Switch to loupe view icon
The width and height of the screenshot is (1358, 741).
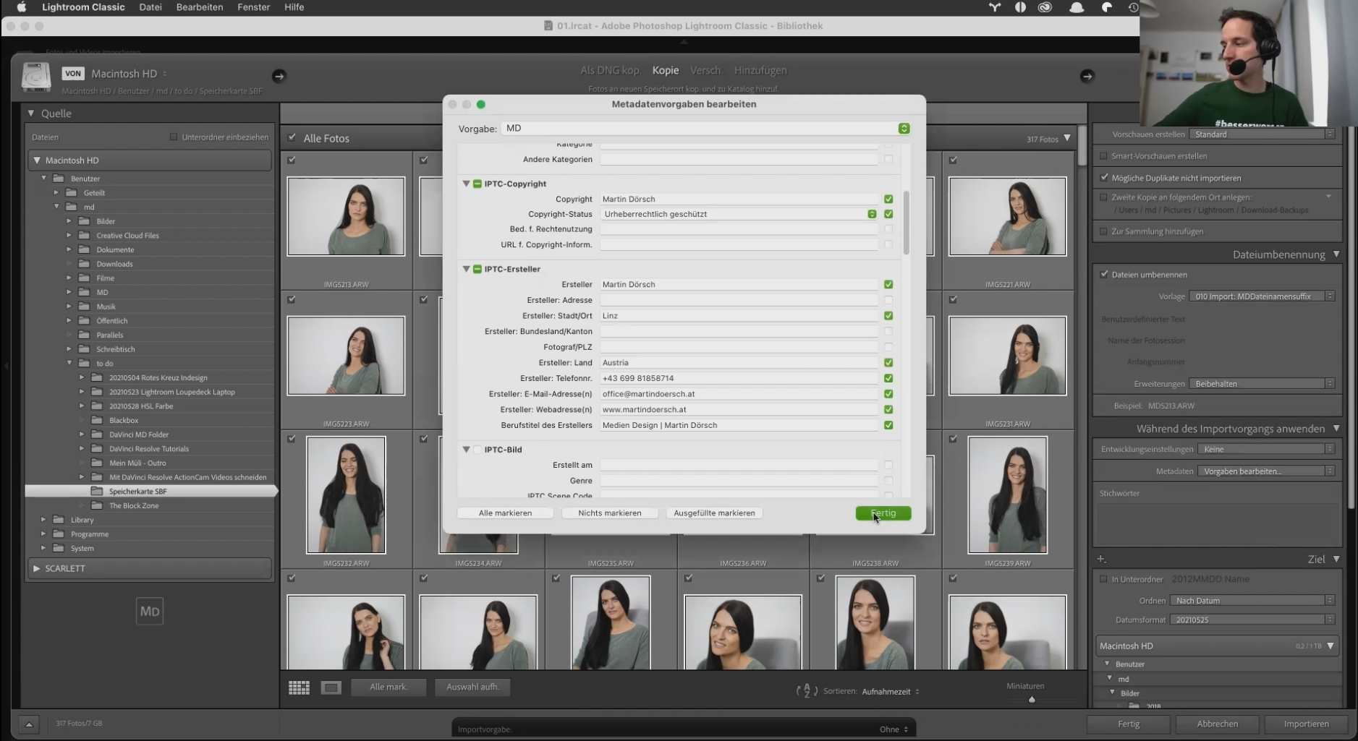(x=331, y=688)
